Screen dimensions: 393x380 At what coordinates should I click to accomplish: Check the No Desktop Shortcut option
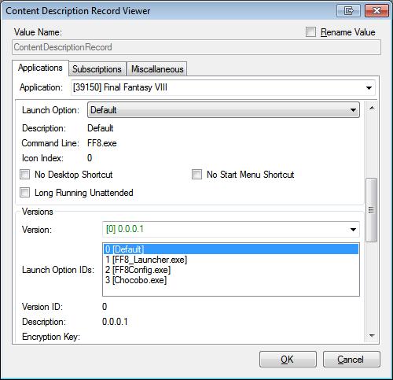(25, 175)
